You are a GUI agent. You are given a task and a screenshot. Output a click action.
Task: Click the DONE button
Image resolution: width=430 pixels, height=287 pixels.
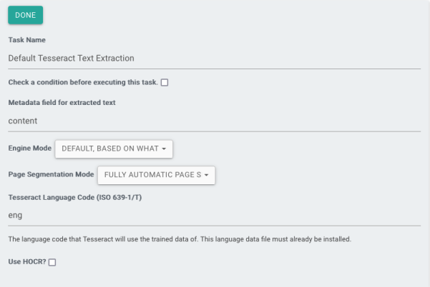26,16
